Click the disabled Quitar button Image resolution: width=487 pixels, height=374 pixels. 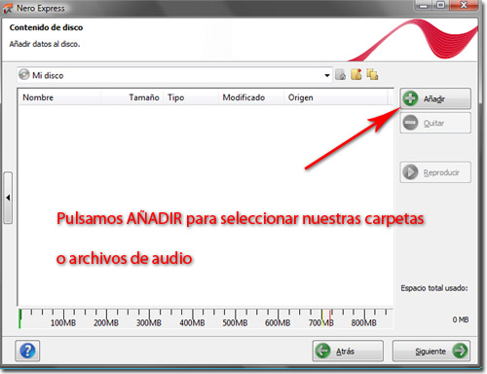(435, 123)
